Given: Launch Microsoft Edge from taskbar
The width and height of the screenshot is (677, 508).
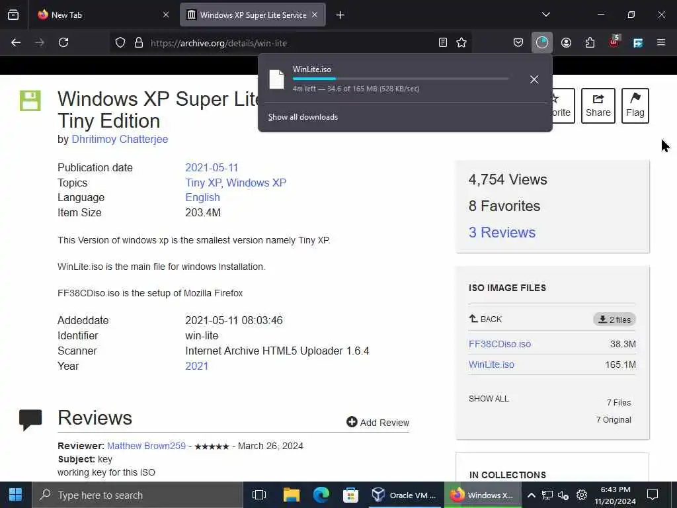Looking at the screenshot, I should tap(321, 495).
